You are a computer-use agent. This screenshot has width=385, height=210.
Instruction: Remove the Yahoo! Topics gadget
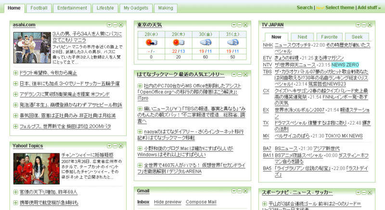[x=121, y=146]
